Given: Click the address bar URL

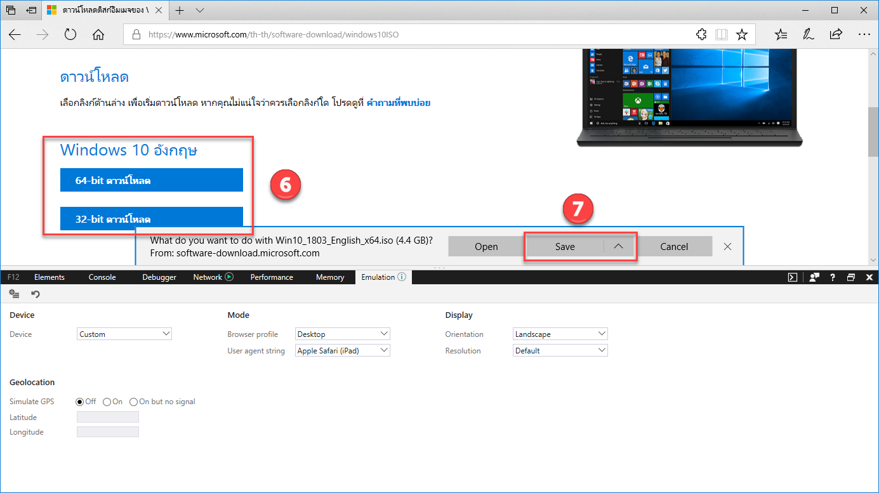Looking at the screenshot, I should click(x=274, y=35).
